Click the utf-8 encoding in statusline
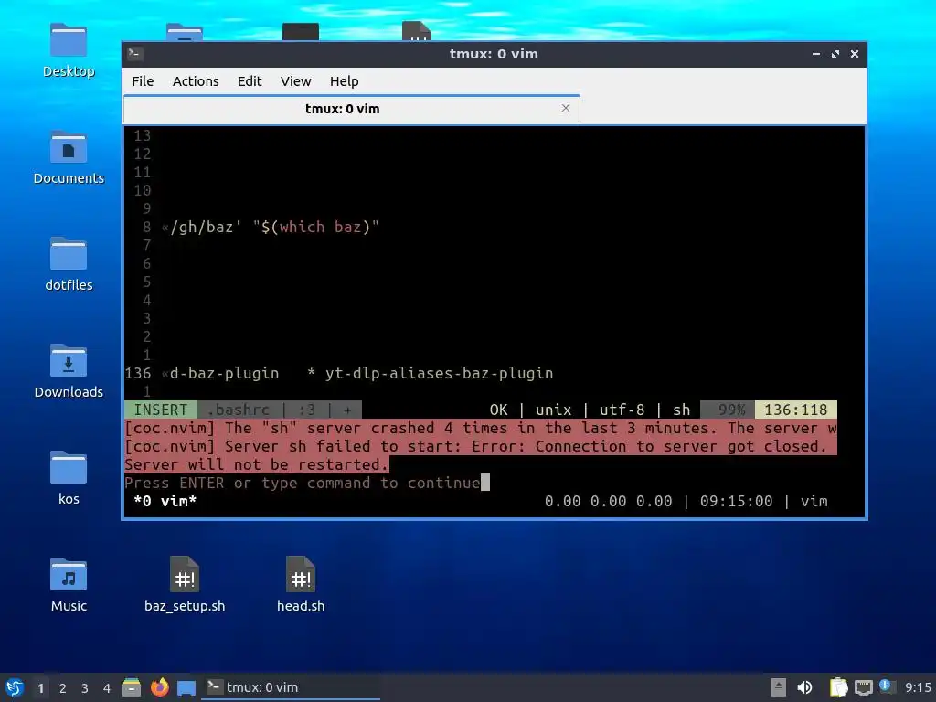The height and width of the screenshot is (702, 936). (622, 409)
